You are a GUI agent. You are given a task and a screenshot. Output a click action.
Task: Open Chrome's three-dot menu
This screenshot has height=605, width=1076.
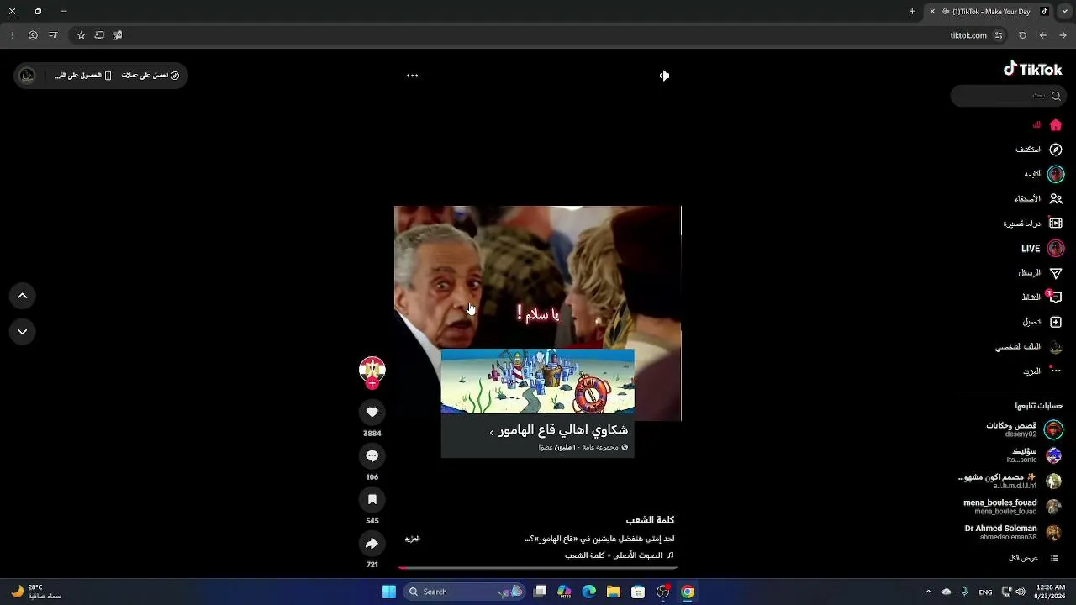pyautogui.click(x=13, y=35)
